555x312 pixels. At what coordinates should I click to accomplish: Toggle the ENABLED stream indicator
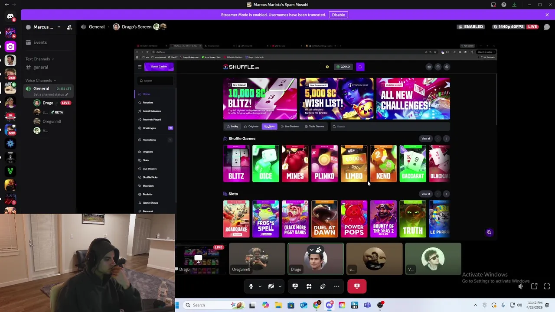coord(470,27)
